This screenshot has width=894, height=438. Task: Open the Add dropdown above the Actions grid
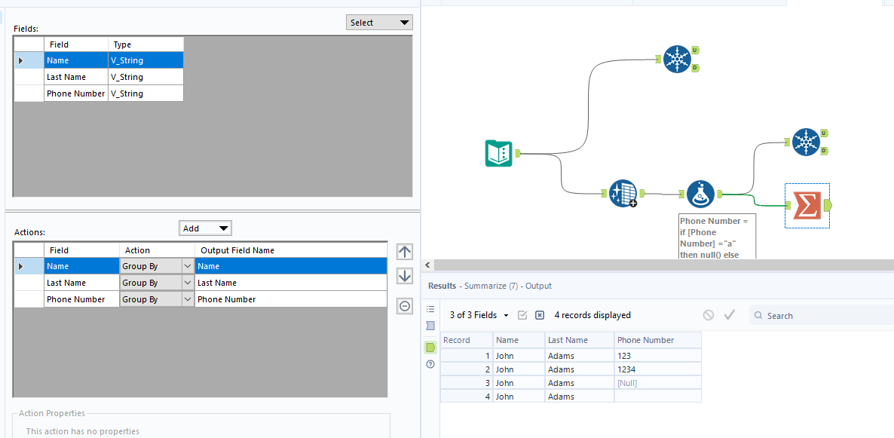point(205,228)
